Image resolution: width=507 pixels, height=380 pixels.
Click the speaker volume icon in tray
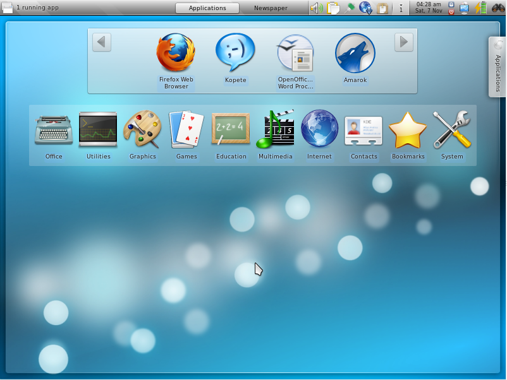click(316, 8)
